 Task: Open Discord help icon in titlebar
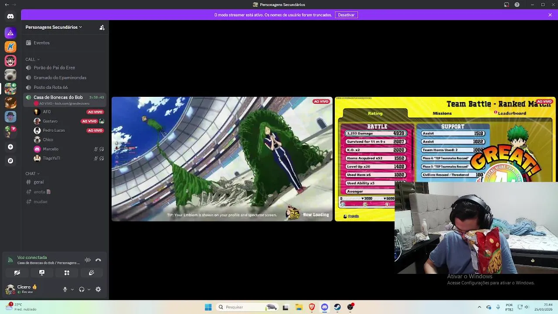click(x=517, y=5)
